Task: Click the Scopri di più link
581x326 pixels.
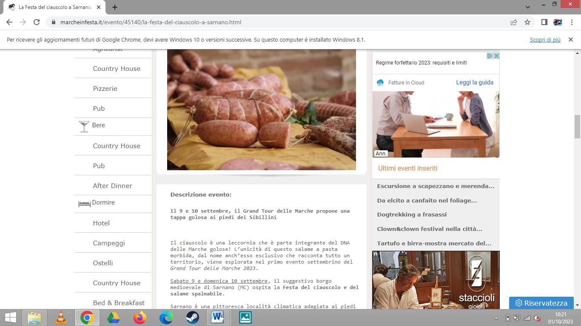Action: pyautogui.click(x=545, y=39)
